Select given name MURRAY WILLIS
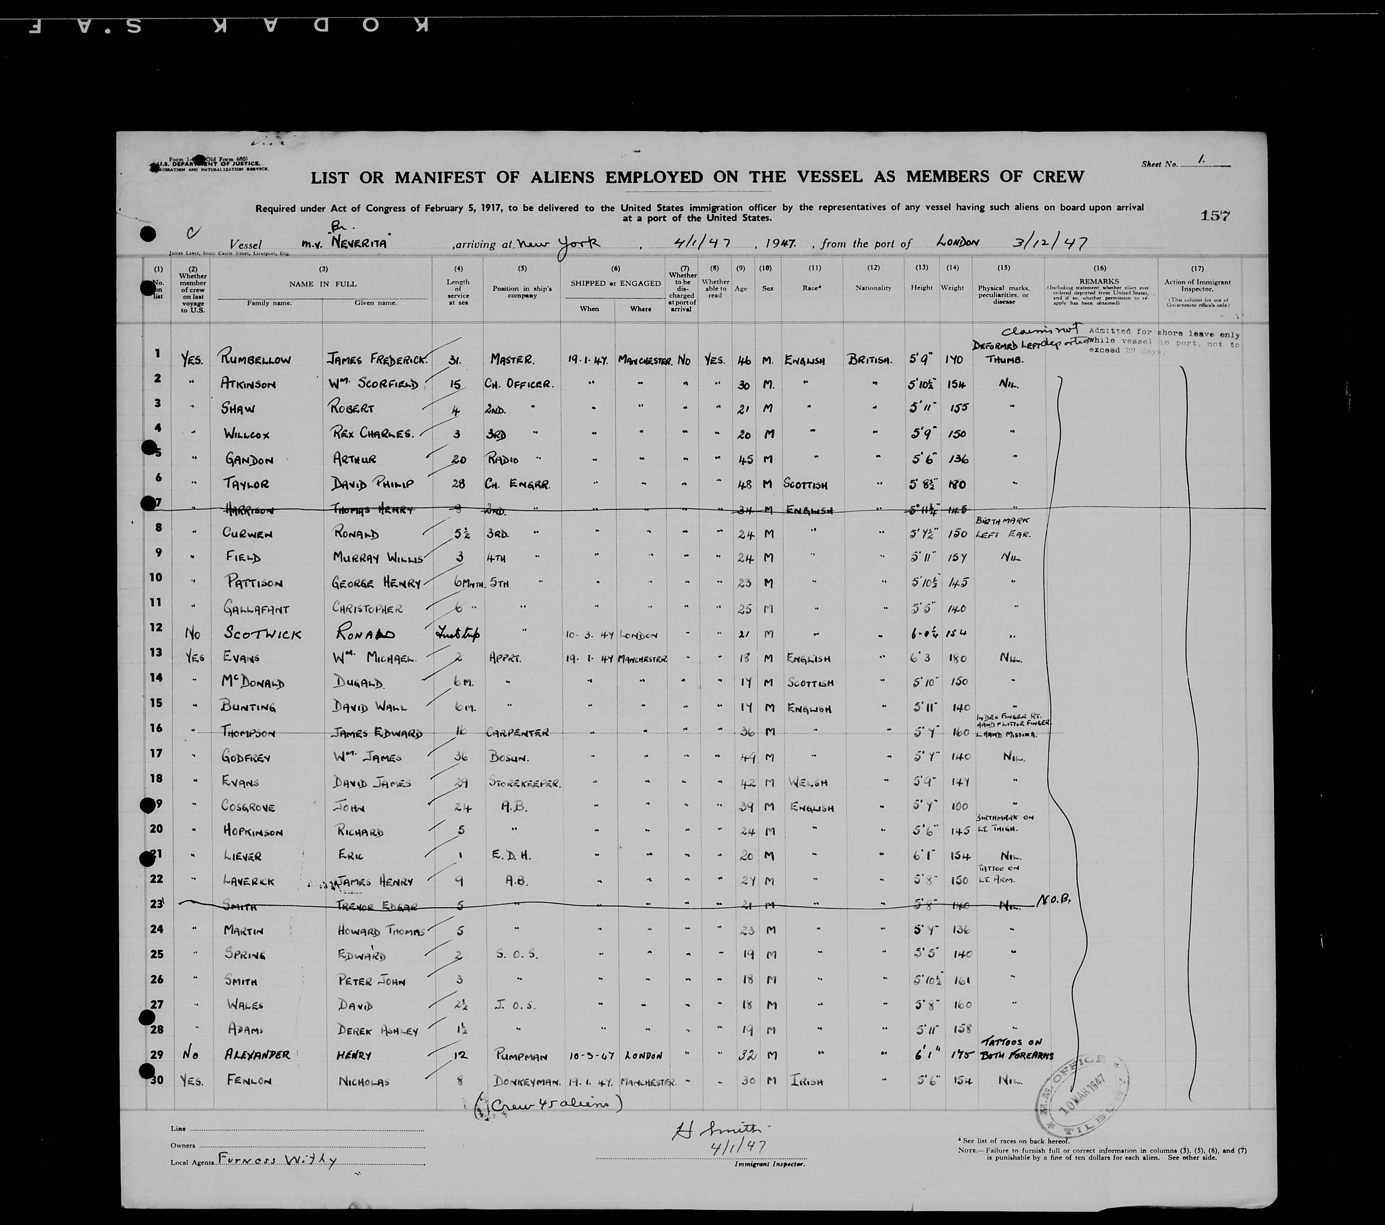 (x=377, y=558)
